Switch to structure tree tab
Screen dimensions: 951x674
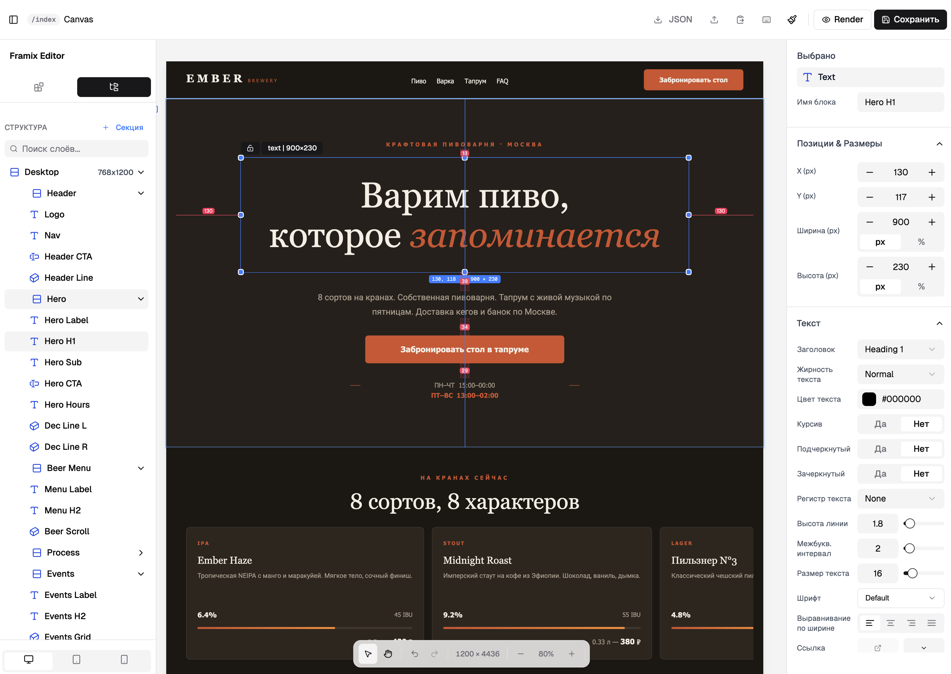tap(114, 87)
